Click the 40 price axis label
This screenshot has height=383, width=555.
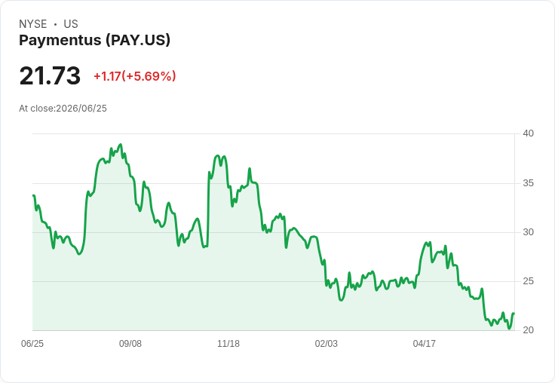[529, 133]
